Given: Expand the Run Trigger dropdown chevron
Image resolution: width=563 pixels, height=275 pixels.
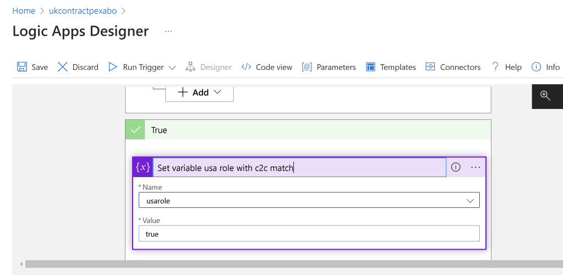Looking at the screenshot, I should click(x=172, y=68).
